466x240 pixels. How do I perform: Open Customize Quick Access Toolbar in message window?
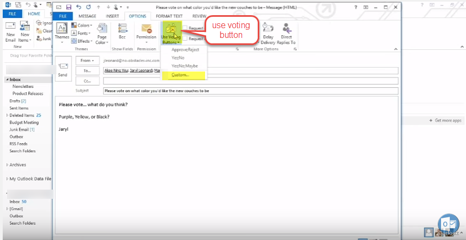[x=127, y=7]
